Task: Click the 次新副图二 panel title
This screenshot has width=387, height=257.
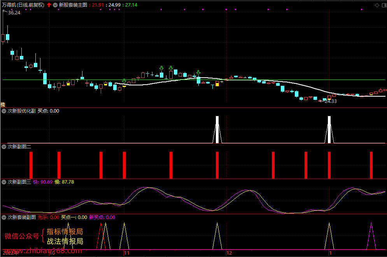Action: (19, 147)
